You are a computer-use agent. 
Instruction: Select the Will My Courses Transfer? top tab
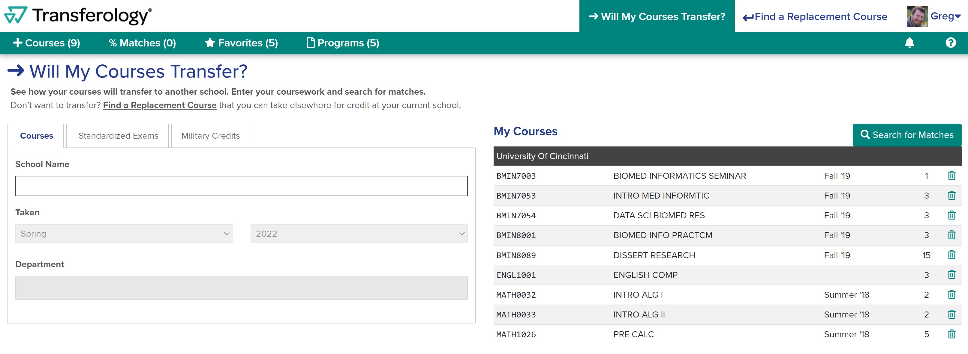coord(657,16)
